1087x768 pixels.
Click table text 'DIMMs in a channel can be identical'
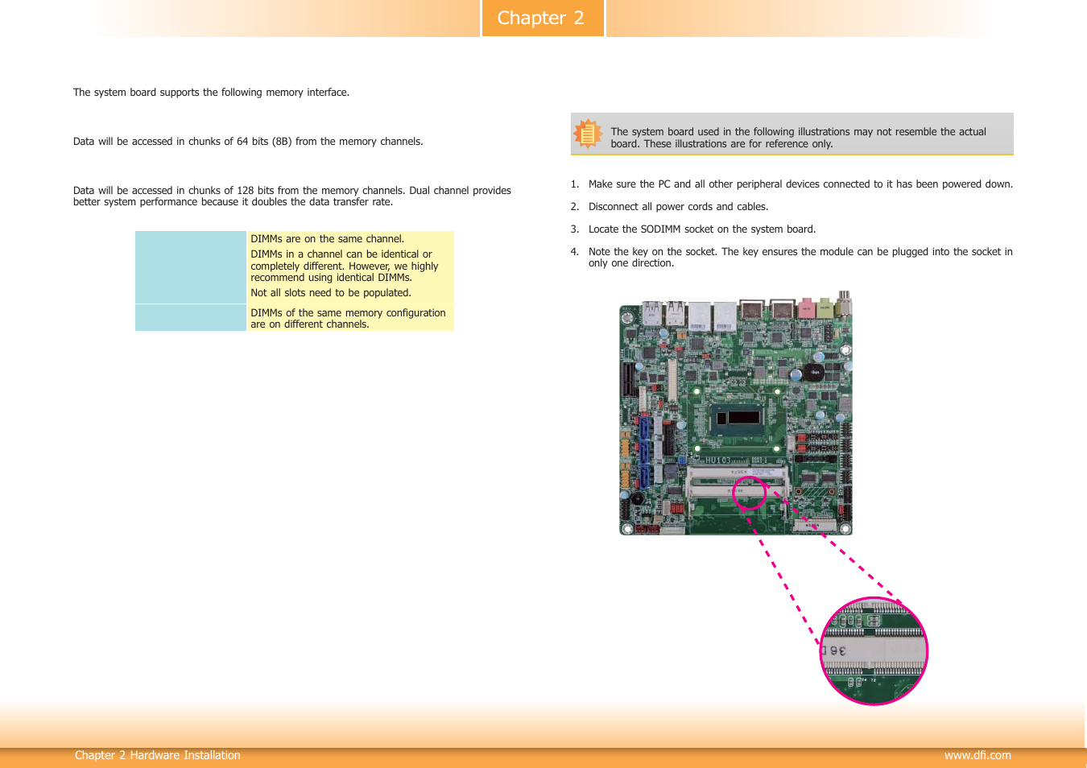pos(345,266)
